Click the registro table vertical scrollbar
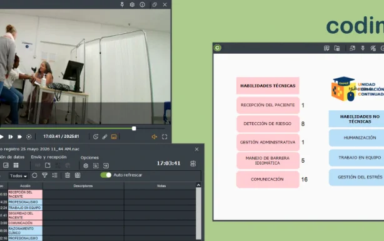 pos(199,213)
